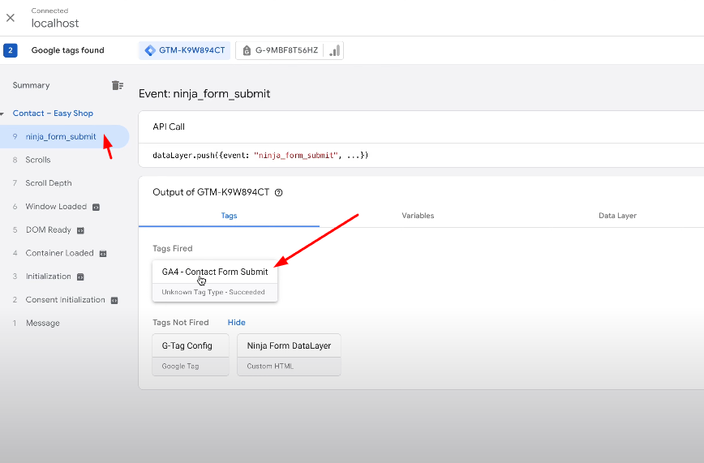Select event 9 ninja_form_submit

[x=64, y=136]
